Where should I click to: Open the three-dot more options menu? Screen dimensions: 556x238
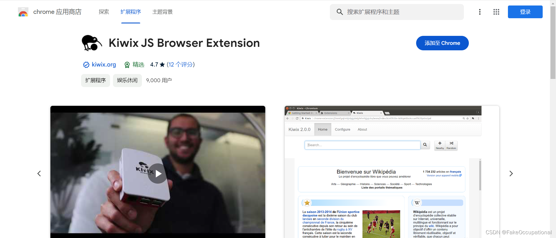[x=480, y=12]
